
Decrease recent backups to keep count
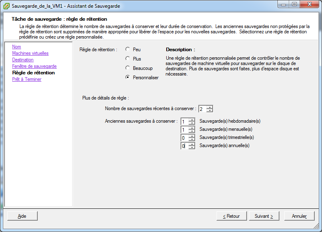210,111
